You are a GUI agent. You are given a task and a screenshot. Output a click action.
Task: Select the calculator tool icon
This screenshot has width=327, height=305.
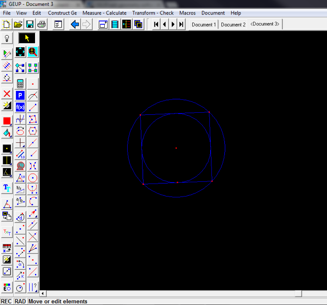pos(20,83)
